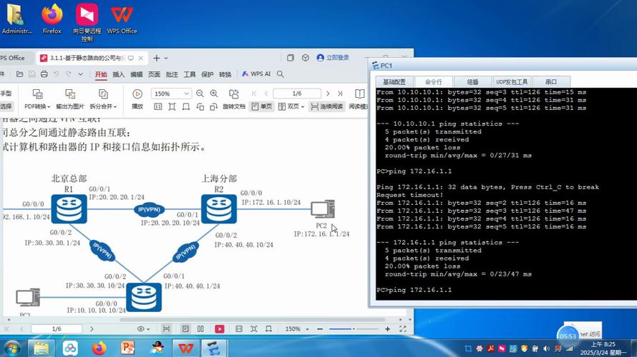Click the plus zoom button in status bar
This screenshot has width=637, height=357.
point(387,329)
